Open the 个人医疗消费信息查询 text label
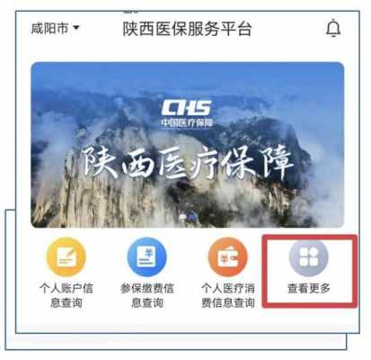 coord(228,295)
